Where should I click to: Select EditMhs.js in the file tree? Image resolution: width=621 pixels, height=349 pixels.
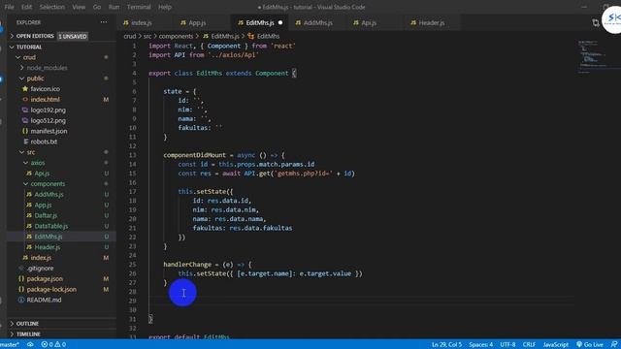click(x=61, y=237)
